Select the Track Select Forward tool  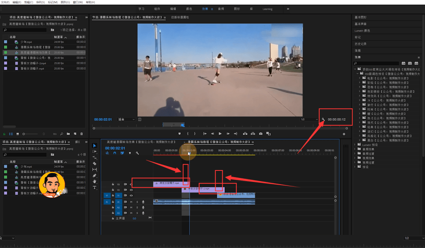pyautogui.click(x=94, y=152)
